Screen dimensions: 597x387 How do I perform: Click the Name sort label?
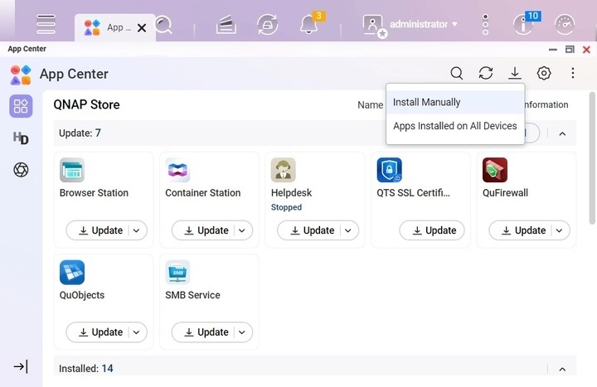pos(370,105)
